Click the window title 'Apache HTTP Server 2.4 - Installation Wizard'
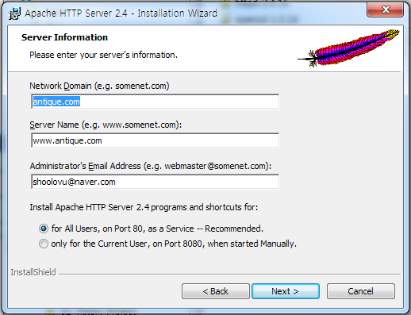Image resolution: width=411 pixels, height=315 pixels. [121, 13]
